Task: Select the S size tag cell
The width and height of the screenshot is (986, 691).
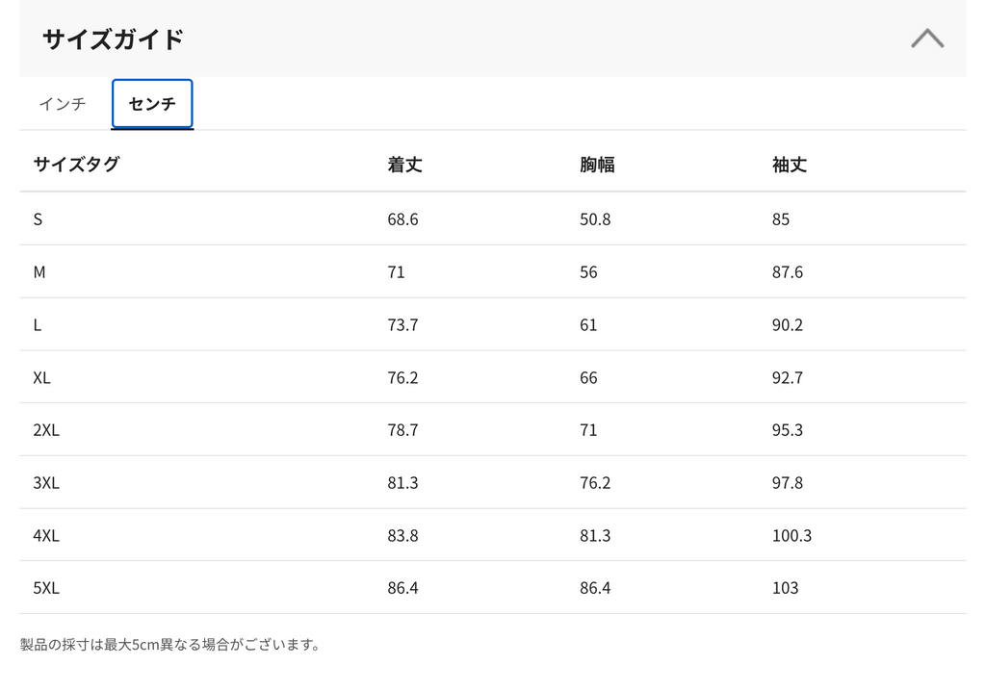Action: pyautogui.click(x=38, y=219)
